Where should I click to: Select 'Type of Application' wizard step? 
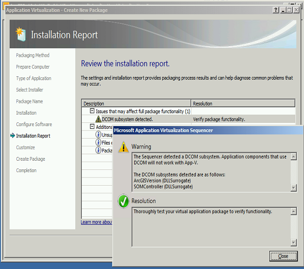tap(34, 78)
